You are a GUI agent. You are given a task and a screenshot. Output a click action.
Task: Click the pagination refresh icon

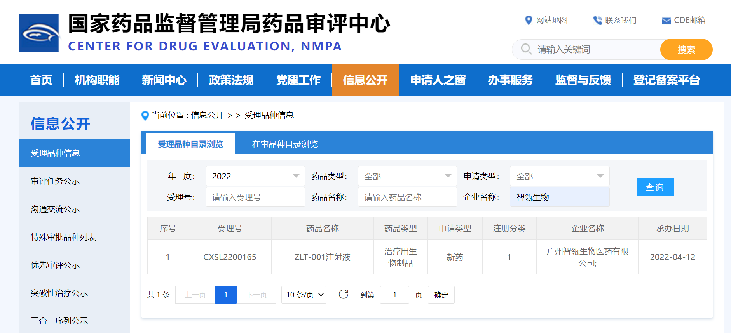point(344,295)
